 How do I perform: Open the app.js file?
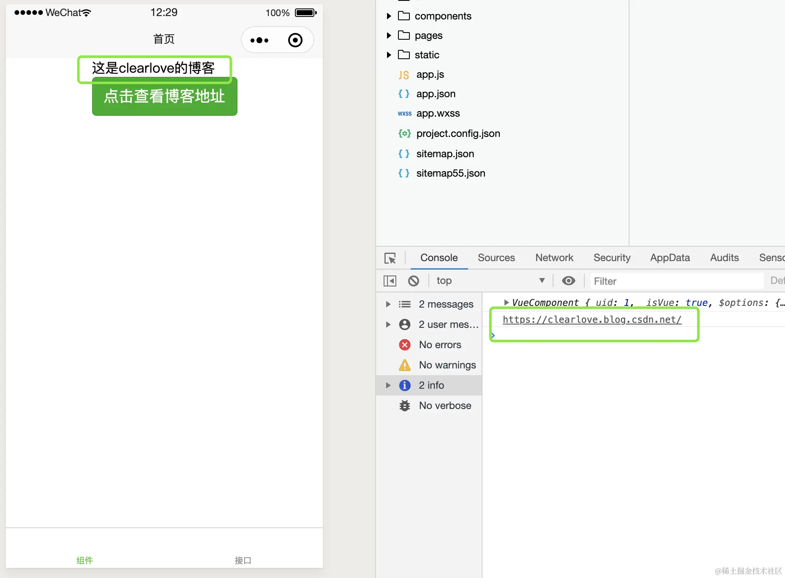click(430, 74)
